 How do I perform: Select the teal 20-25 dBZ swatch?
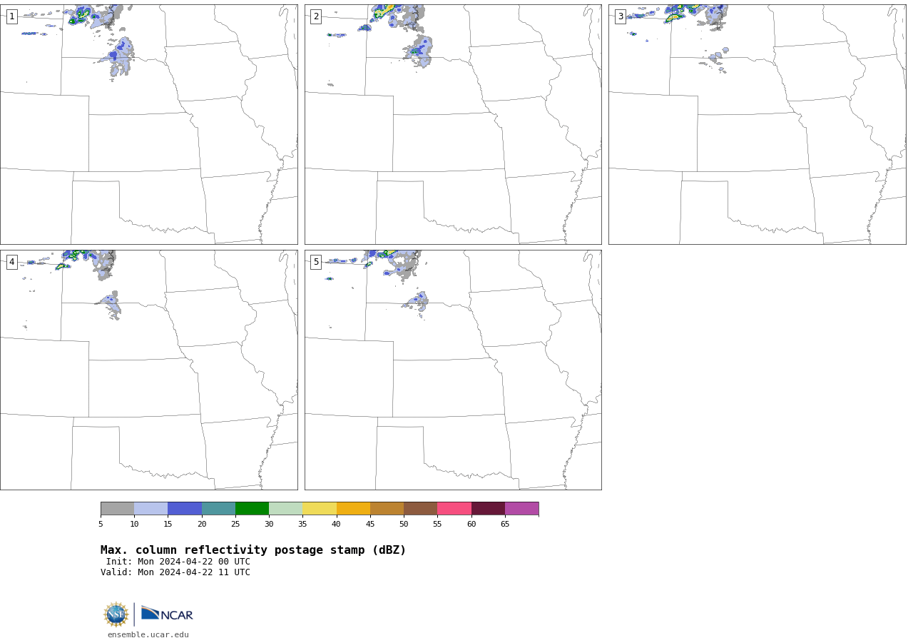(x=218, y=509)
